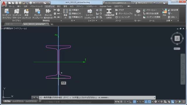Image resolution: width=187 pixels, height=105 pixels.
Task: Click the tapped through hole (貫通ねじ穴) tool
Action: (x=75, y=14)
